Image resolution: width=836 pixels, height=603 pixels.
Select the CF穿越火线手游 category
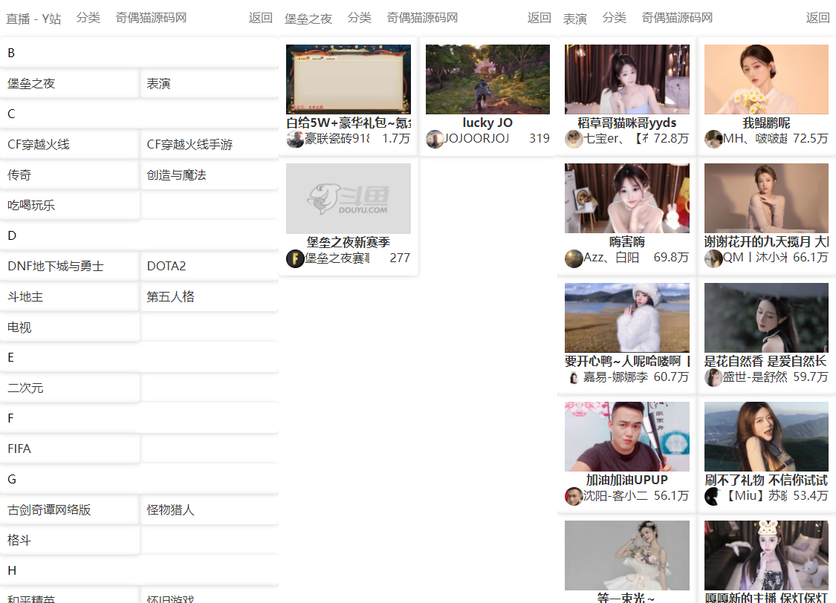(209, 144)
